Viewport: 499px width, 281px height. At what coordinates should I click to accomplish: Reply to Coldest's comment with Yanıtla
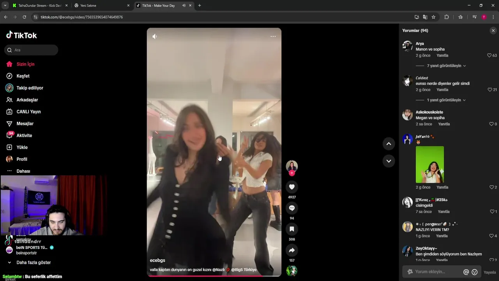click(442, 90)
